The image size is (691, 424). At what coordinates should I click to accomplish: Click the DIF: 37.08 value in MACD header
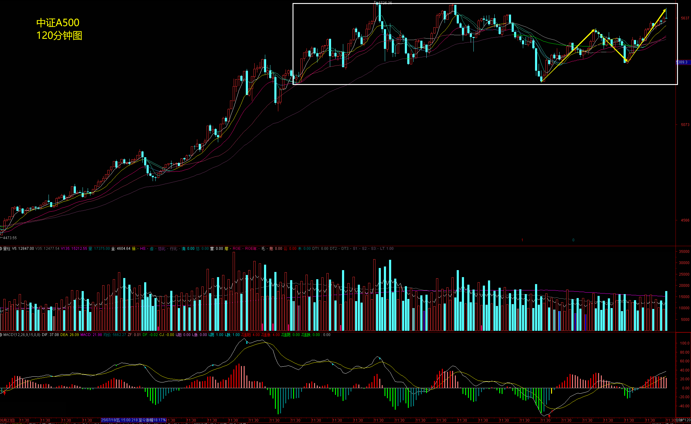tap(50, 335)
